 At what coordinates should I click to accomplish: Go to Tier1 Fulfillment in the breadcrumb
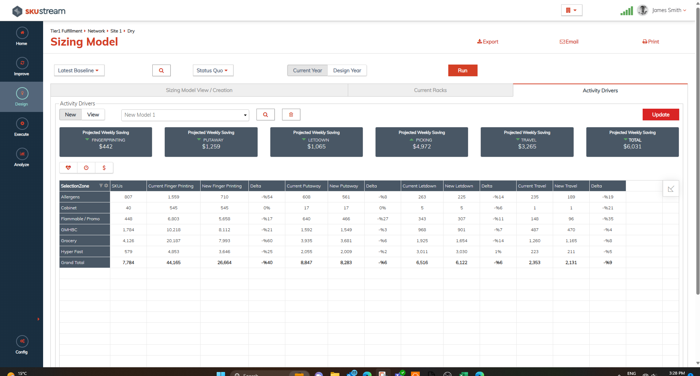66,31
